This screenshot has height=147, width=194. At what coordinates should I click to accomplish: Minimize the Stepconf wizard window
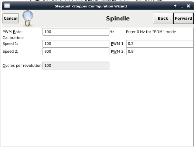[182, 6]
